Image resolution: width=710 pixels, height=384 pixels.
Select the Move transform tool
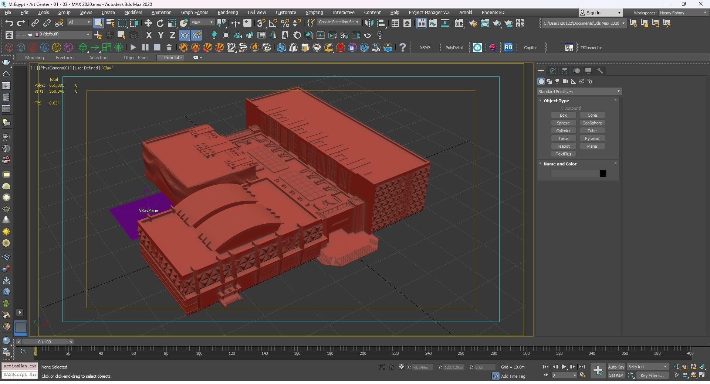[148, 23]
